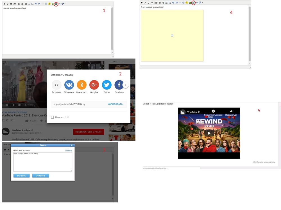The image size is (281, 210).
Task: Redo in the editor with the yellow placeholder
Action: click(x=176, y=3)
